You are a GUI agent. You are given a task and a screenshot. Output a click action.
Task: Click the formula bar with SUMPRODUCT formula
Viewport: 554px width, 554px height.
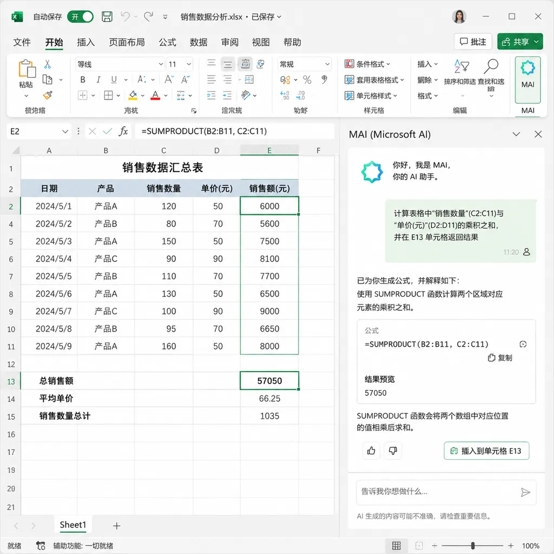[234, 131]
